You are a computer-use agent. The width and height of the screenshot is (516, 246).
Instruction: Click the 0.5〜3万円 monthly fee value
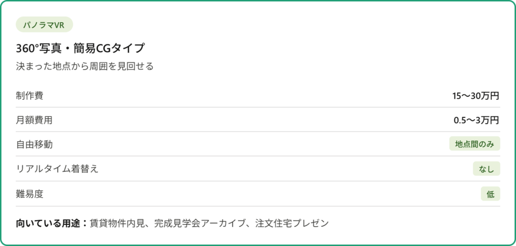pyautogui.click(x=476, y=120)
